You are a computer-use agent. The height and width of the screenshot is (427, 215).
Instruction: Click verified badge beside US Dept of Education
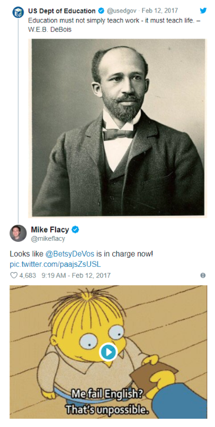point(101,11)
